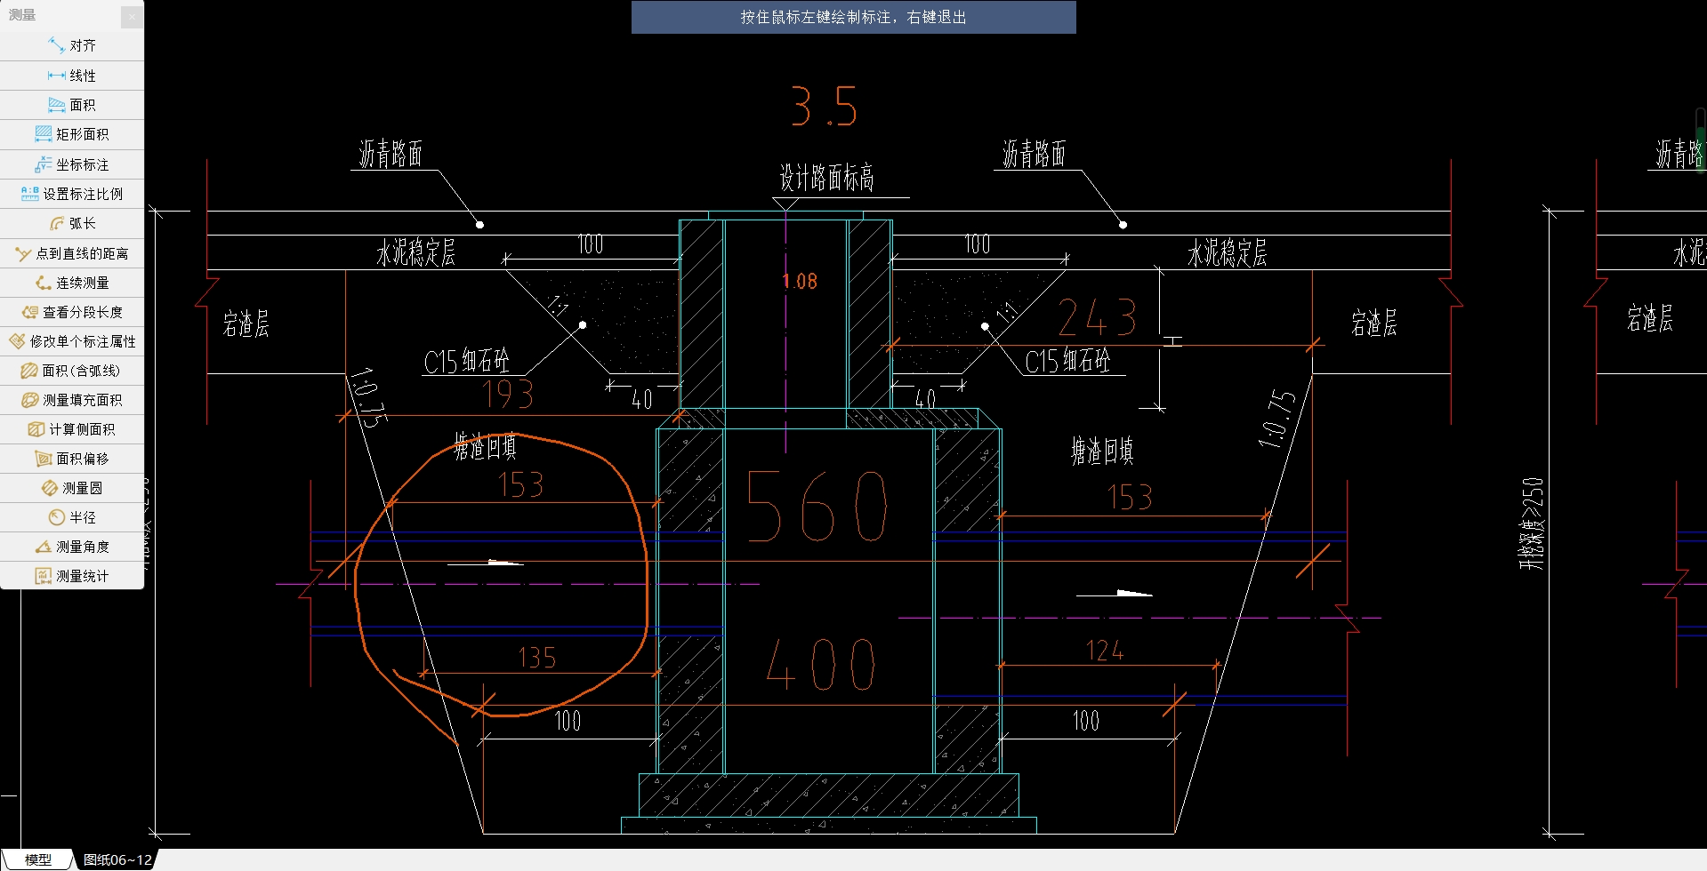Click the 560 dimension text
Screen dimensions: 1707x871
(x=816, y=507)
